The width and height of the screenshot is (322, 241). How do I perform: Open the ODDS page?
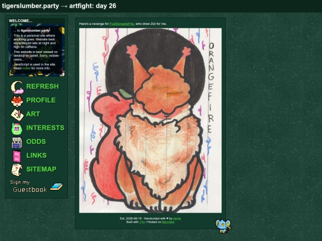(x=36, y=142)
